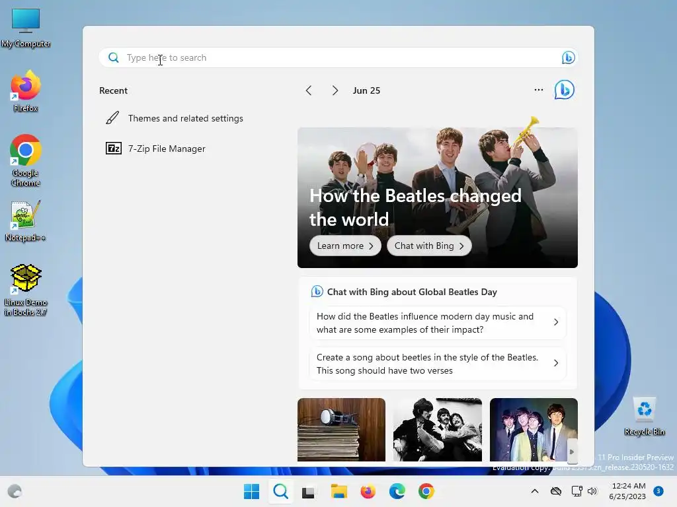Go to previous day arrow
The height and width of the screenshot is (507, 677).
tap(309, 90)
